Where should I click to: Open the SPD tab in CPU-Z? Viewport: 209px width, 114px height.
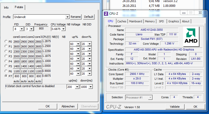click(x=161, y=21)
